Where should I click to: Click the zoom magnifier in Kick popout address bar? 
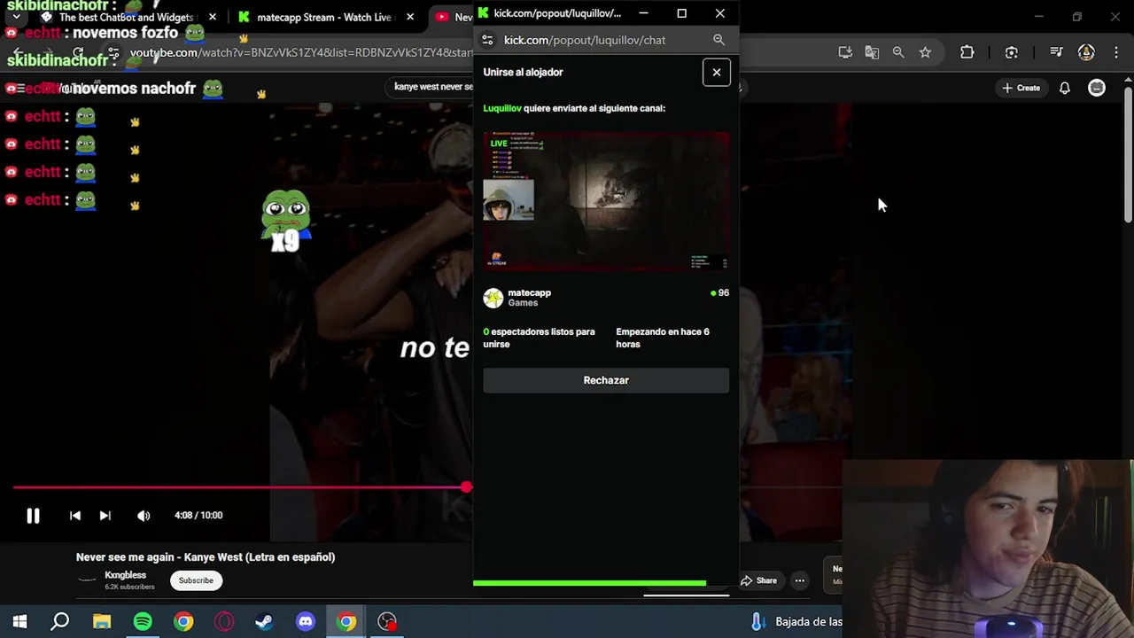coord(718,40)
